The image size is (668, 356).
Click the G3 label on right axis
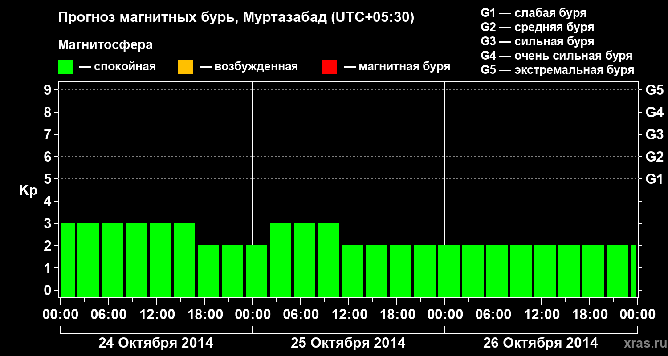pos(654,134)
